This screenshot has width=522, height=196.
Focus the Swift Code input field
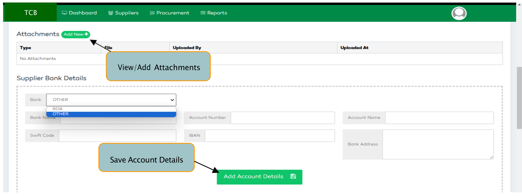coord(118,135)
